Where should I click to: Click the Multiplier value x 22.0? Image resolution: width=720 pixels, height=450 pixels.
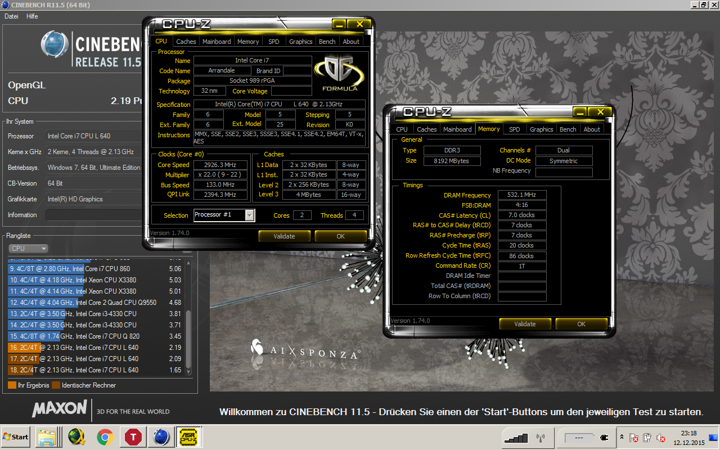220,175
